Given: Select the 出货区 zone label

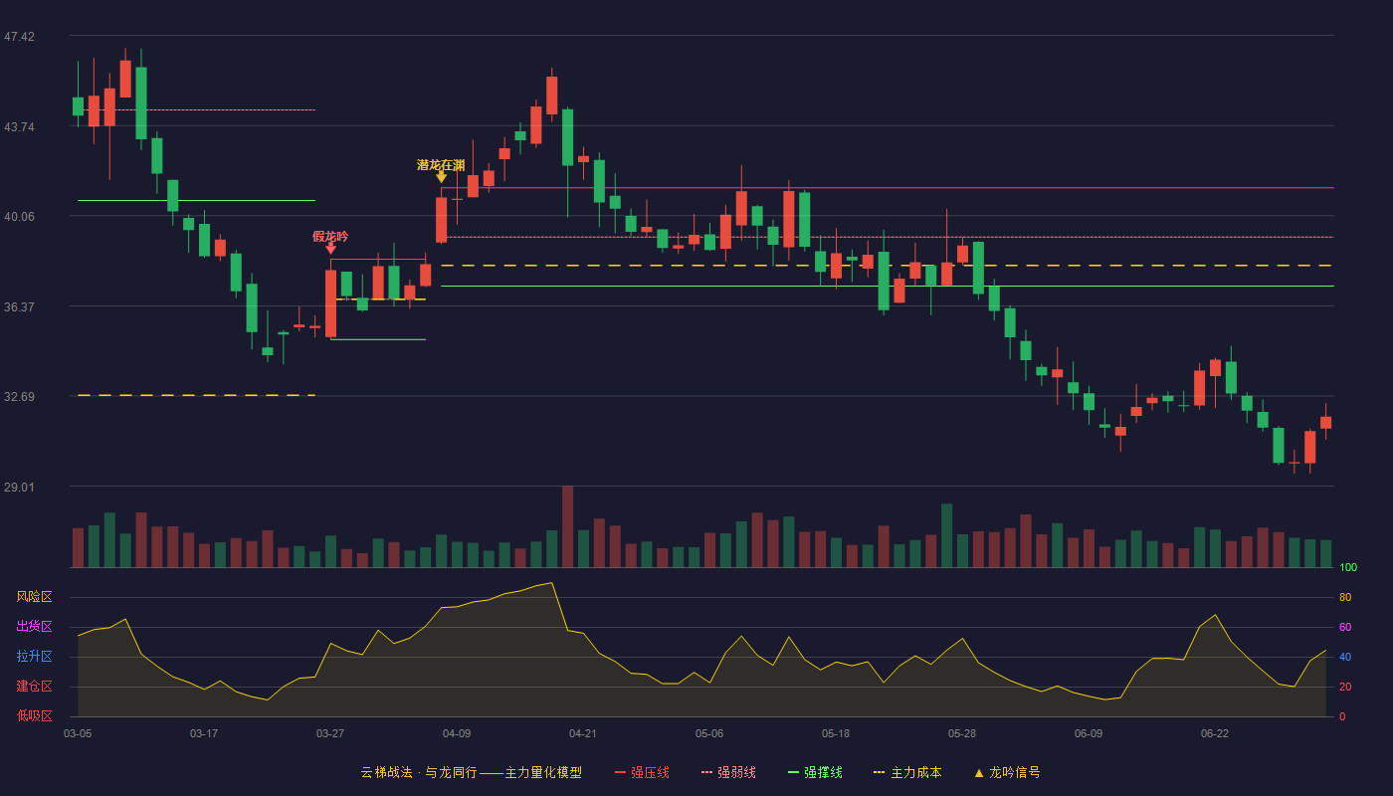Looking at the screenshot, I should [x=34, y=627].
